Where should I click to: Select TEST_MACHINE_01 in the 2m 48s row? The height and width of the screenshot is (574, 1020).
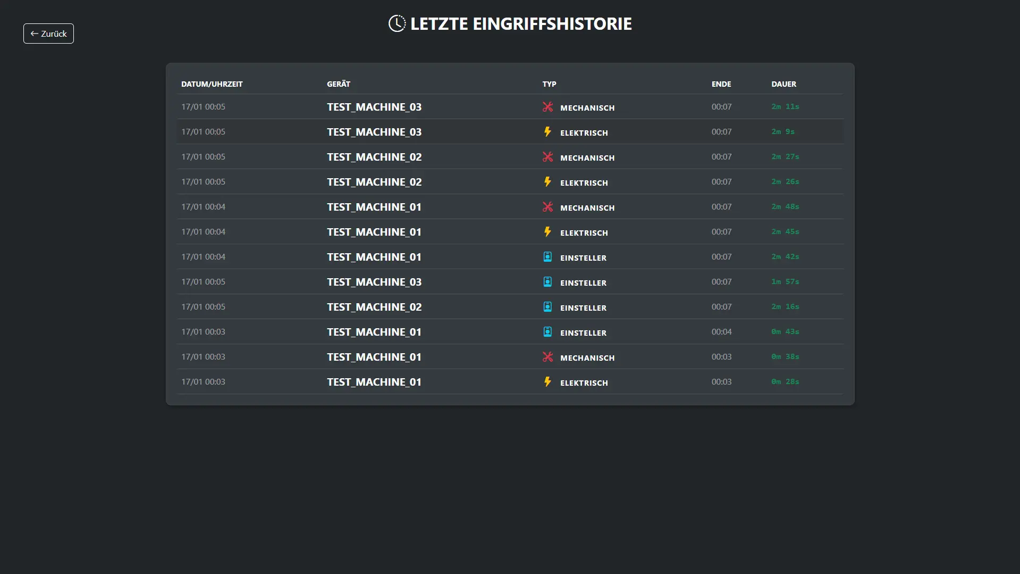click(374, 207)
